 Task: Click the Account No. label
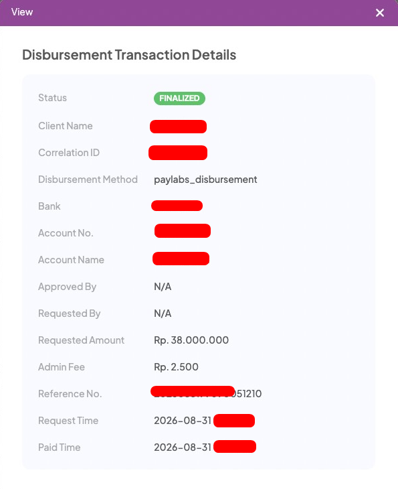click(x=66, y=233)
